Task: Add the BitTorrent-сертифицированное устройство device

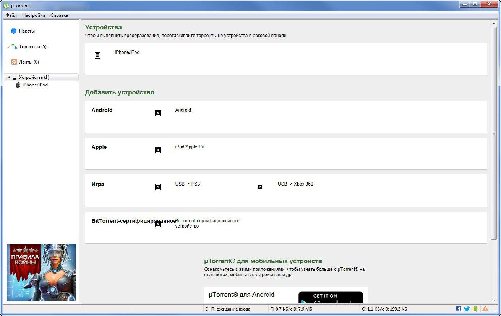Action: click(208, 223)
